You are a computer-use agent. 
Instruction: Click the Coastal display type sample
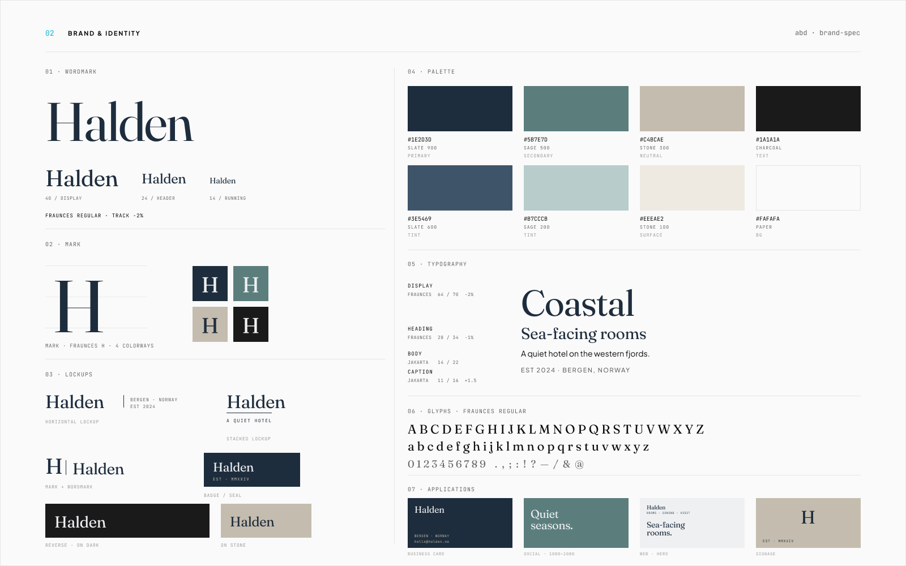click(578, 303)
